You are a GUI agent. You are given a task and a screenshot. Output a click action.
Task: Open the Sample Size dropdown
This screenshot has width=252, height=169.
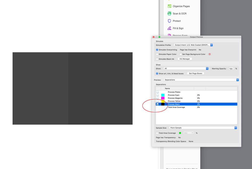(x=203, y=128)
